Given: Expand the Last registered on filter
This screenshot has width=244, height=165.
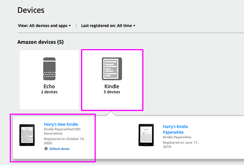Looking at the screenshot, I should click(108, 25).
